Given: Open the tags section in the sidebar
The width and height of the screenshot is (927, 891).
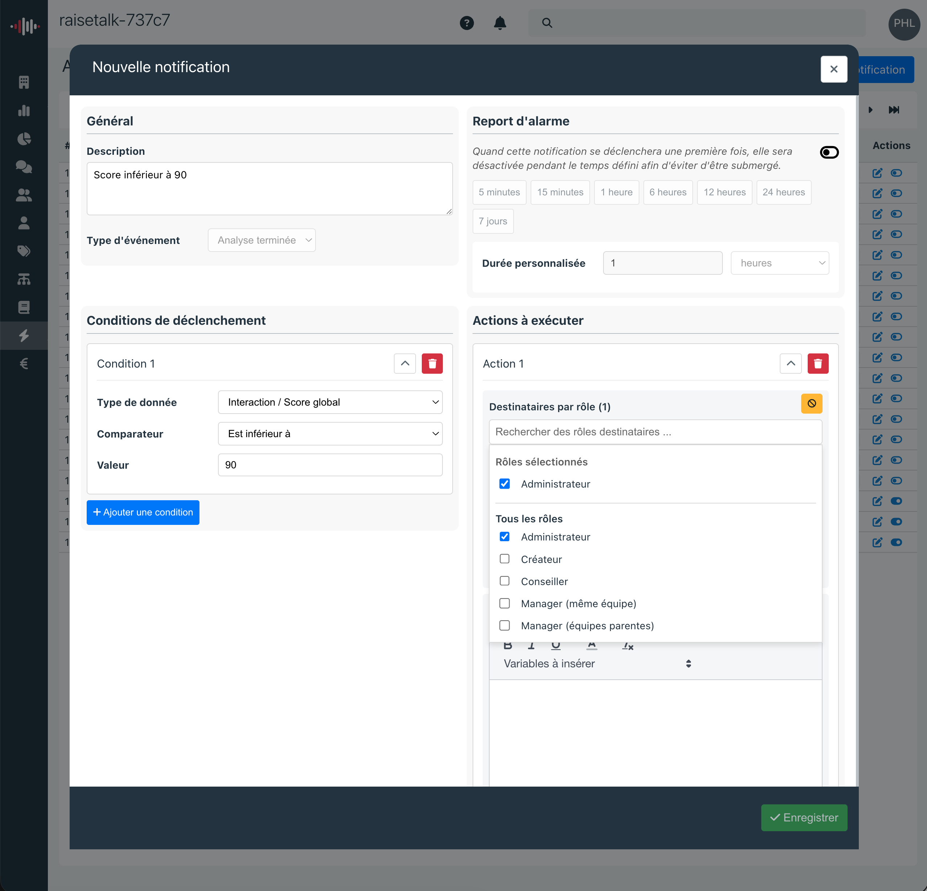Looking at the screenshot, I should coord(24,251).
